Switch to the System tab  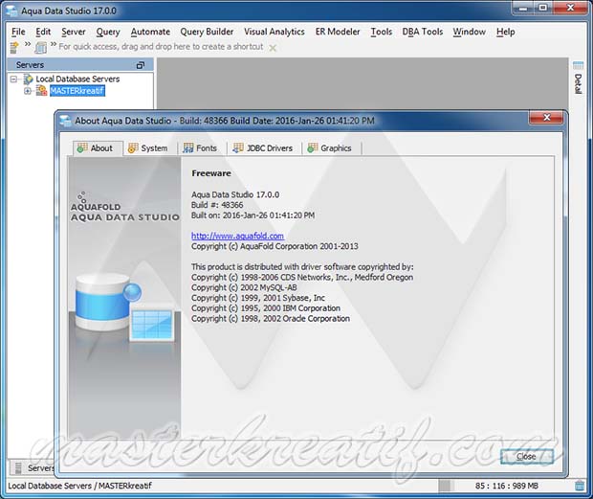tap(150, 148)
